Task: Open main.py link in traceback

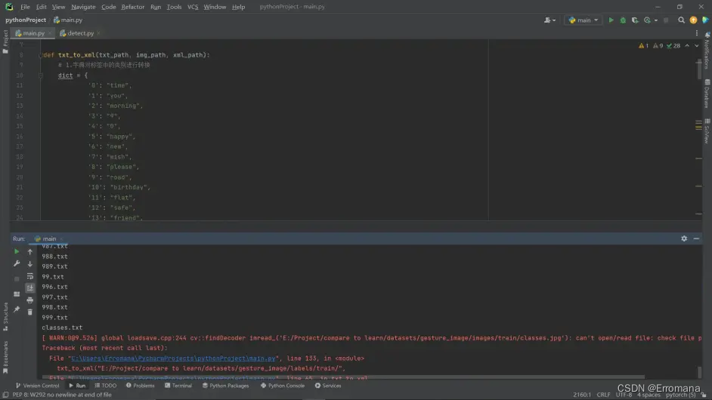Action: click(x=173, y=358)
